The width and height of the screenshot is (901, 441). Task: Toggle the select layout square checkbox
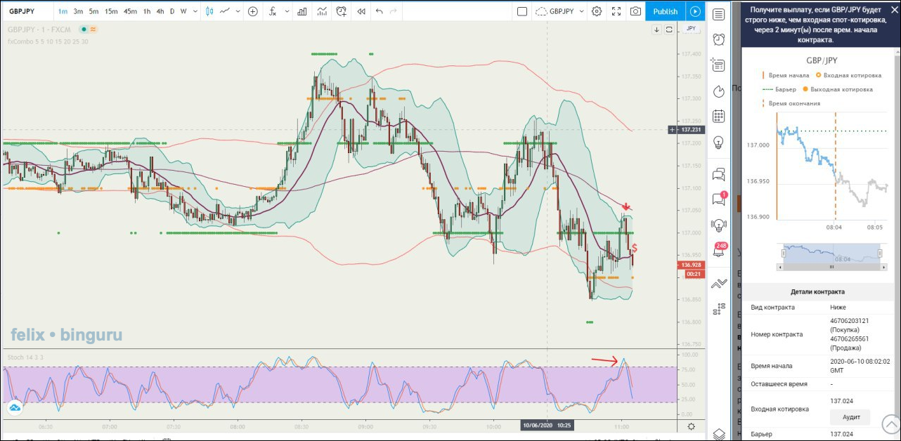[521, 11]
